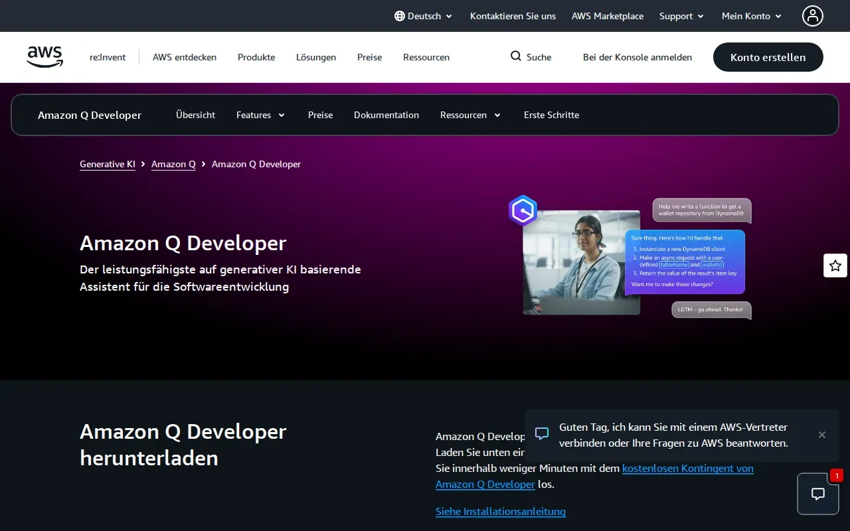850x531 pixels.
Task: Click Generative KI breadcrumb
Action: coord(108,164)
